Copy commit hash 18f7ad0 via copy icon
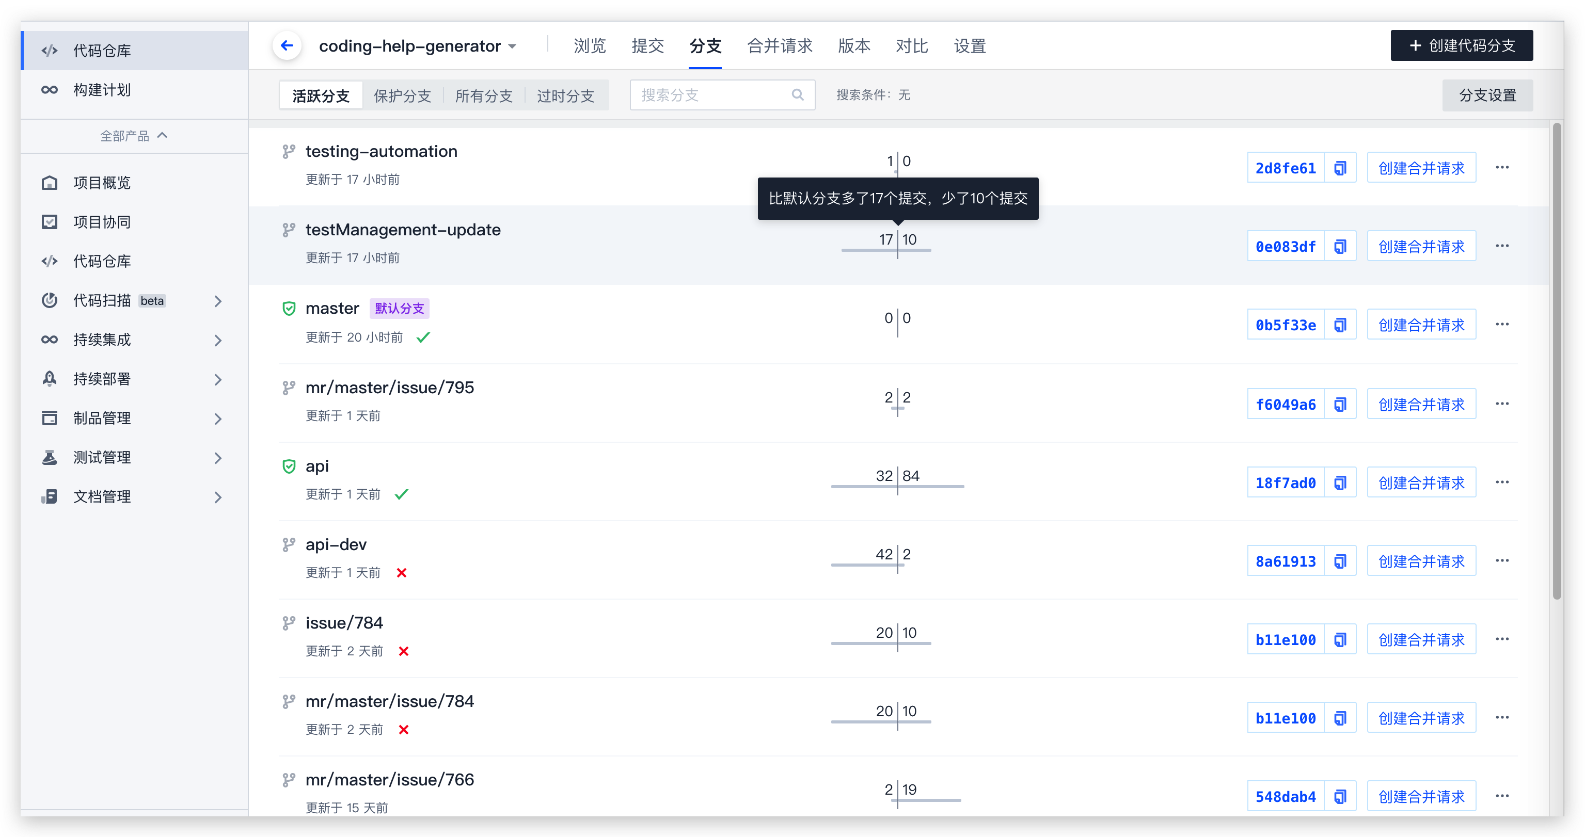 (x=1340, y=483)
